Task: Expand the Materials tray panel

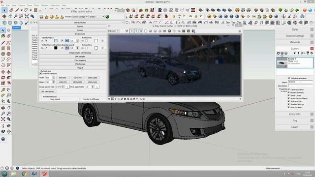Action: tap(294, 42)
